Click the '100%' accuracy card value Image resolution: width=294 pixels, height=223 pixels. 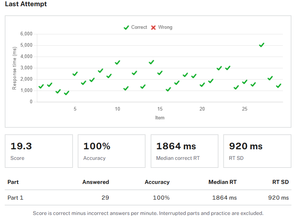point(97,146)
